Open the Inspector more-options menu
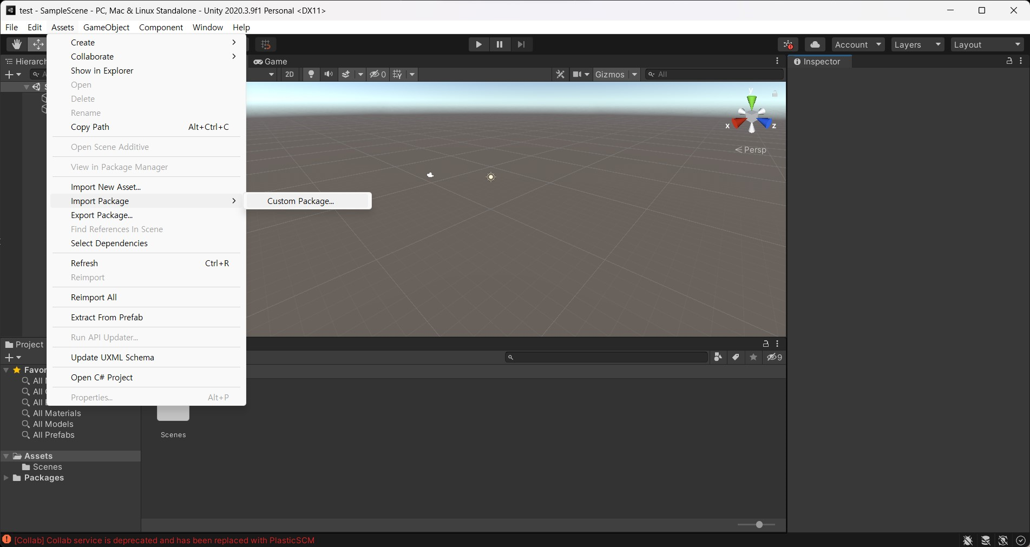Screen dimensions: 1030x547 [1021, 61]
